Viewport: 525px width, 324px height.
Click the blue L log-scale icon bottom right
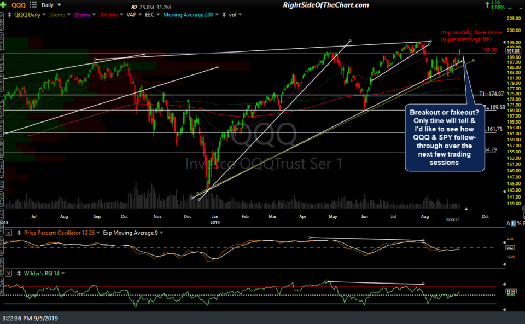pyautogui.click(x=514, y=223)
